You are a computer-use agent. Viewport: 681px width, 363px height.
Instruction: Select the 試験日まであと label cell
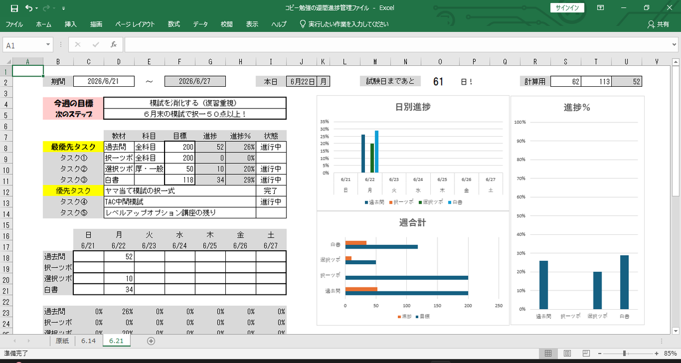390,81
